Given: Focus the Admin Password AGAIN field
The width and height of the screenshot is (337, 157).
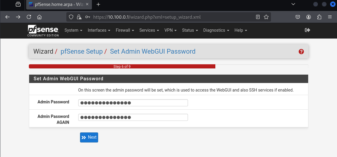Looking at the screenshot, I should pyautogui.click(x=133, y=117).
